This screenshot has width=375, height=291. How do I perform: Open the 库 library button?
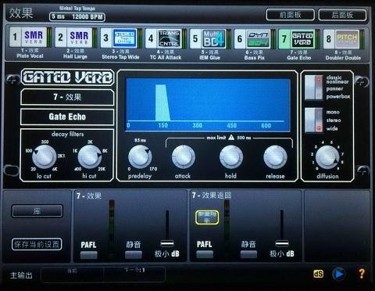tap(37, 211)
